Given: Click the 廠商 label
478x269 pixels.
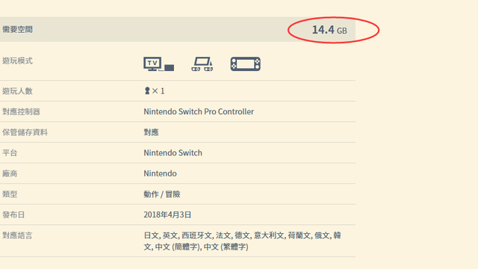Looking at the screenshot, I should point(10,173).
